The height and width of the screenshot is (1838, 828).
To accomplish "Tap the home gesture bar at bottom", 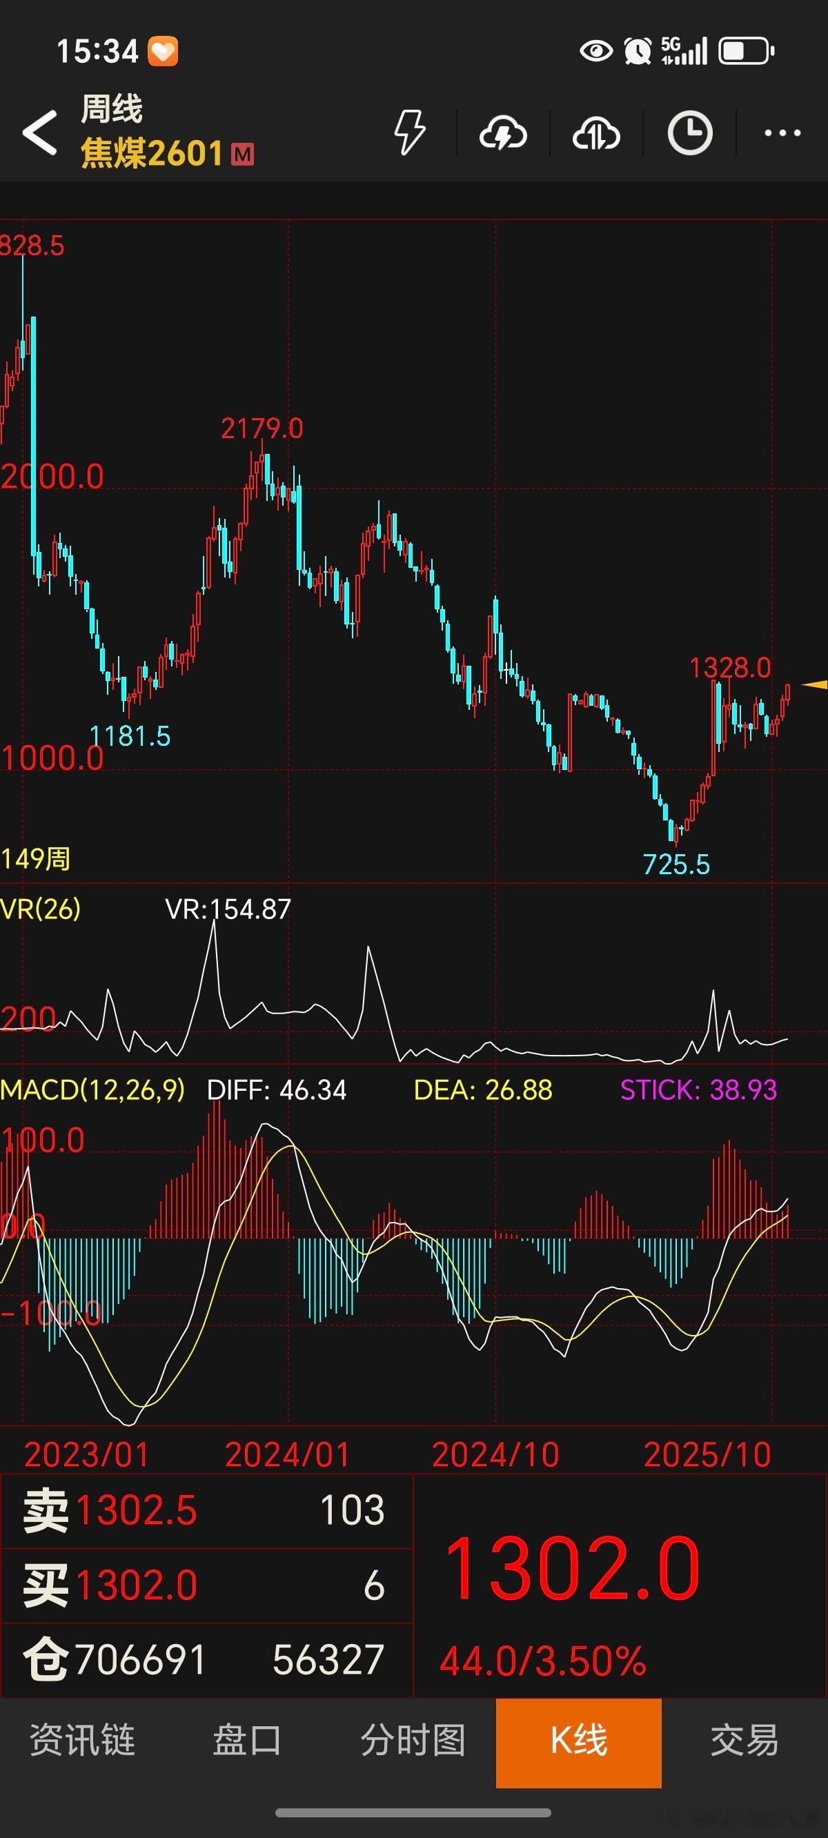I will 413,1812.
